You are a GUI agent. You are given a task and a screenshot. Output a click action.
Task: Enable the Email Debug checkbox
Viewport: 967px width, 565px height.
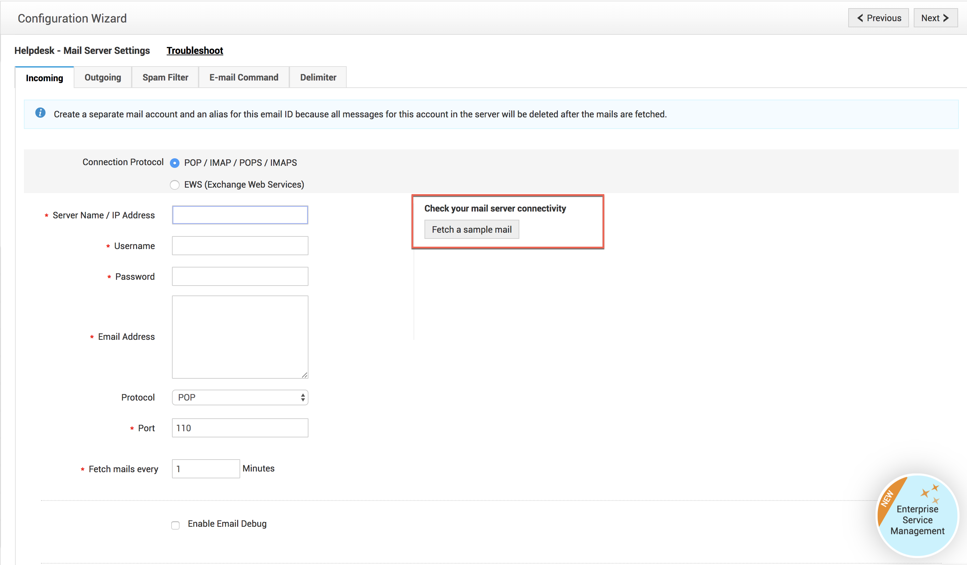point(175,524)
